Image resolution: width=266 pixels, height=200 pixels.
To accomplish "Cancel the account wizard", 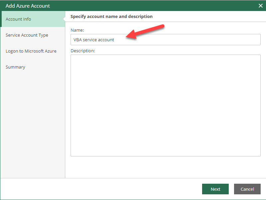I will [247, 189].
